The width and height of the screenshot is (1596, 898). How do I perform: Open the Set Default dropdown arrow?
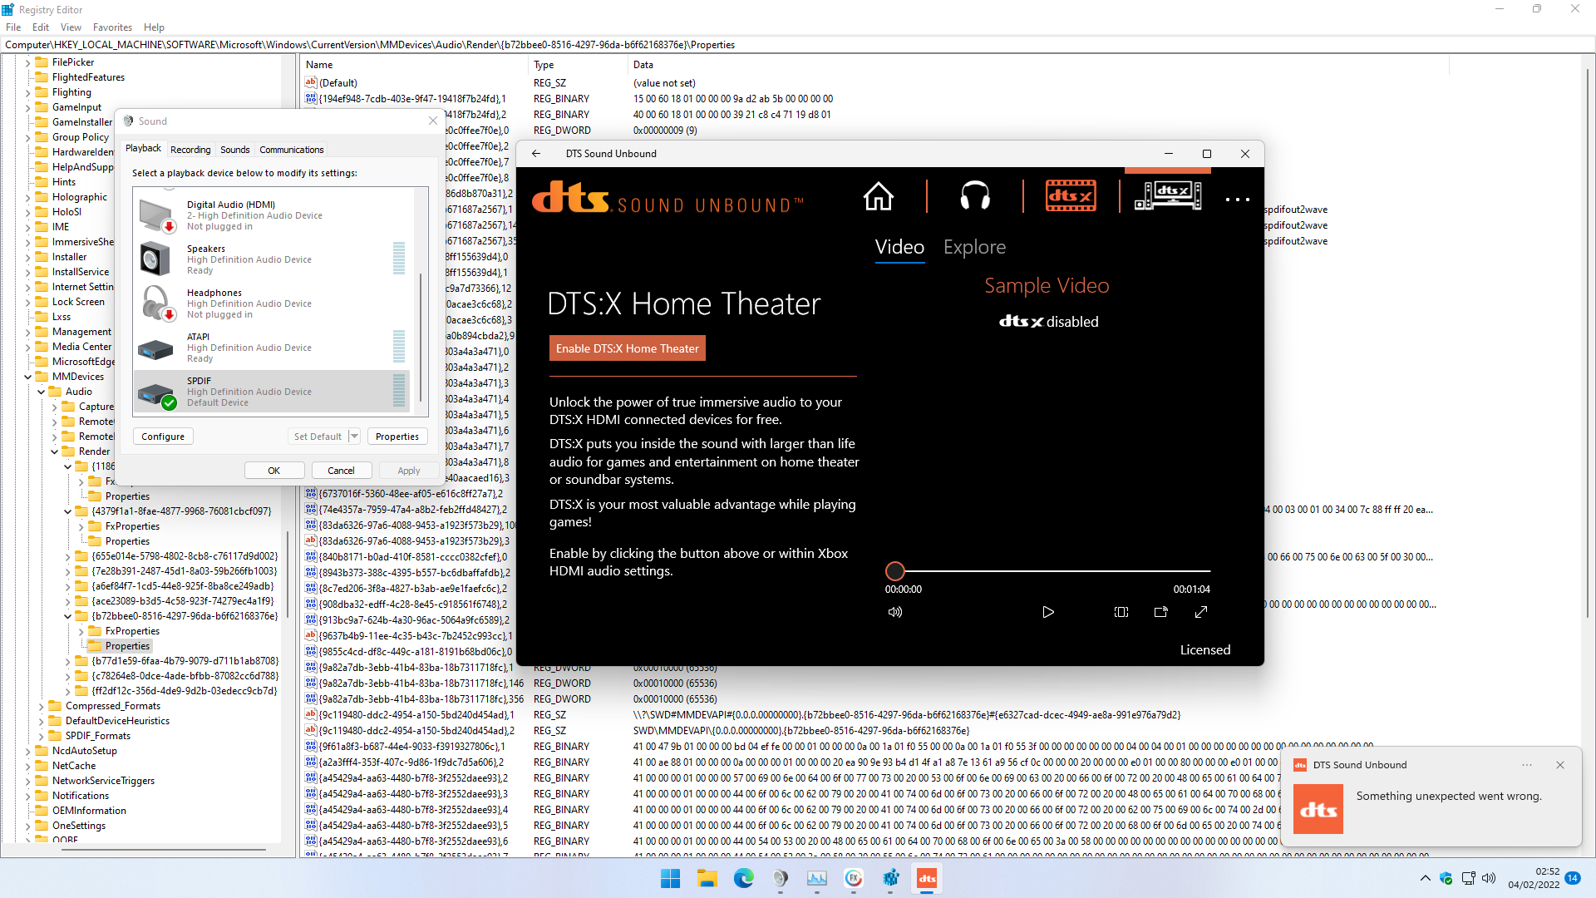click(354, 437)
